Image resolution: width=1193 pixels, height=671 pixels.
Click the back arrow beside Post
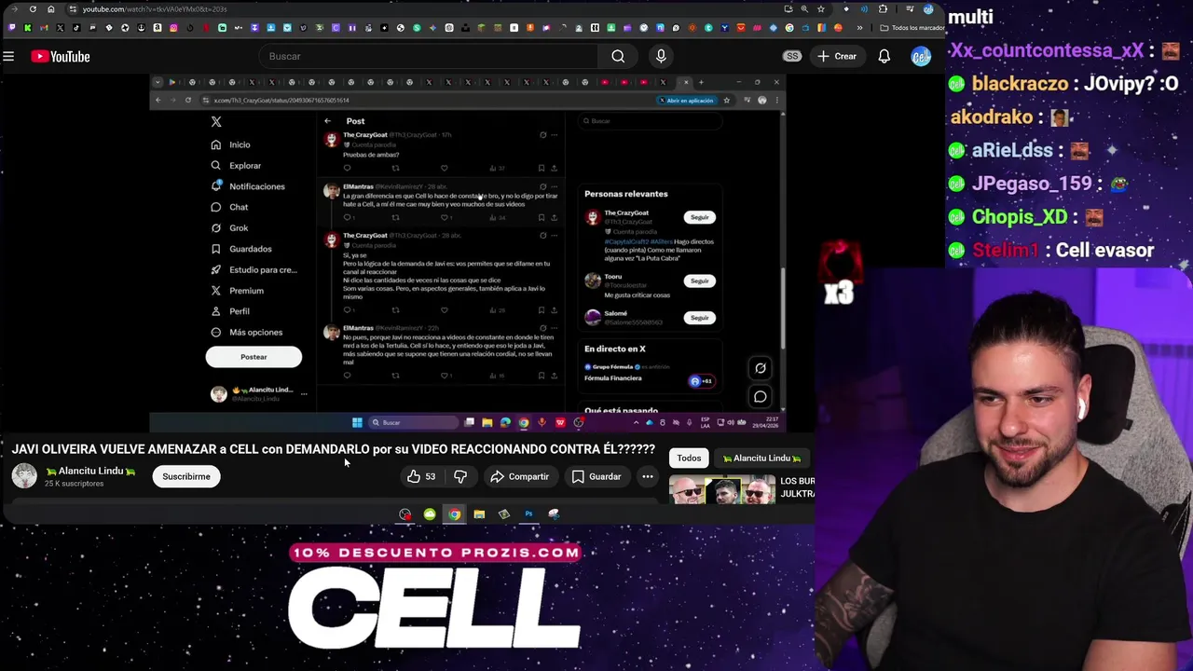pos(327,121)
